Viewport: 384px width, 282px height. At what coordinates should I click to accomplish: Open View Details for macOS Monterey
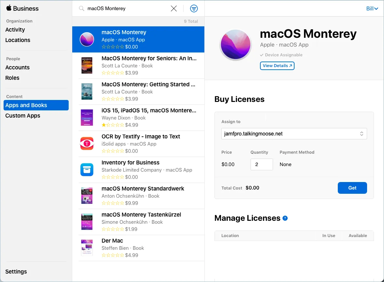pos(277,65)
